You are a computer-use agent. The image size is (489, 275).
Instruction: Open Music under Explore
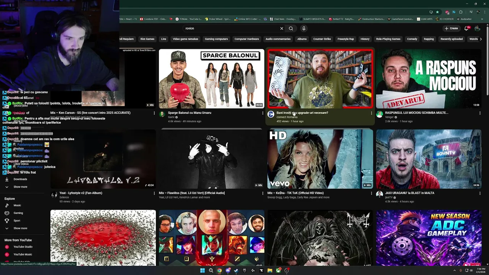[x=17, y=205]
